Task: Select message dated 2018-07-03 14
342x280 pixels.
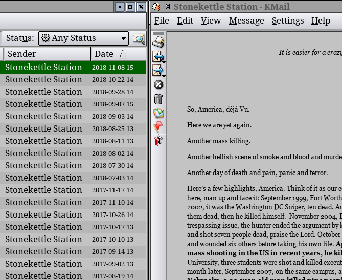Action: point(73,178)
